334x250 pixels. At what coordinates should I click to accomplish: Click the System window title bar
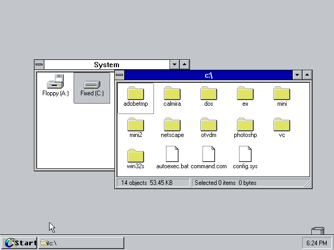click(x=106, y=65)
